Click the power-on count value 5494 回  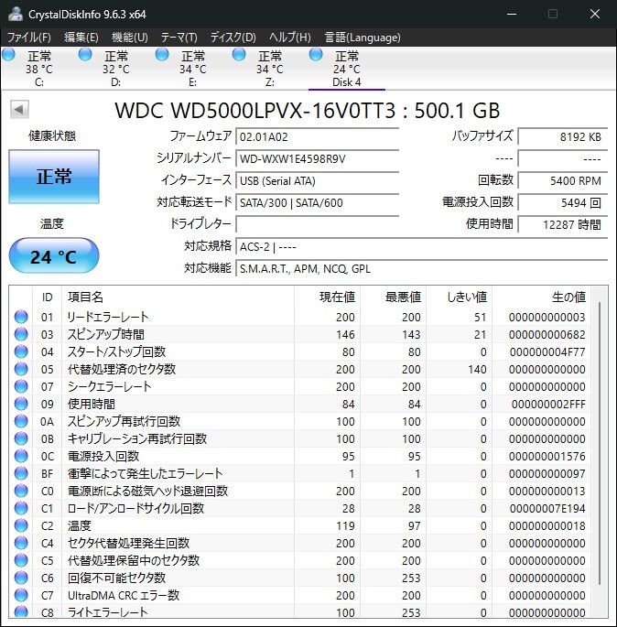click(x=563, y=202)
